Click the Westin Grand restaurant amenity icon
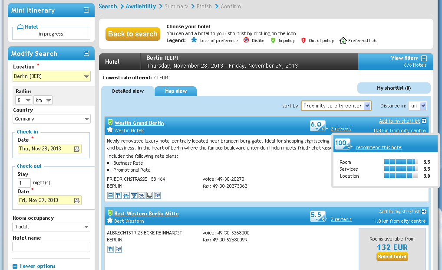442x270 pixels. (119, 195)
